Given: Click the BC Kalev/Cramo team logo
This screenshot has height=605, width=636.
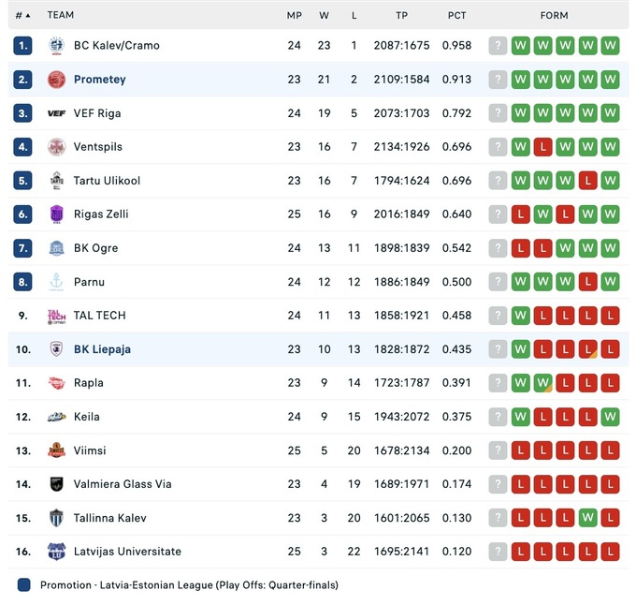Looking at the screenshot, I should pos(56,45).
